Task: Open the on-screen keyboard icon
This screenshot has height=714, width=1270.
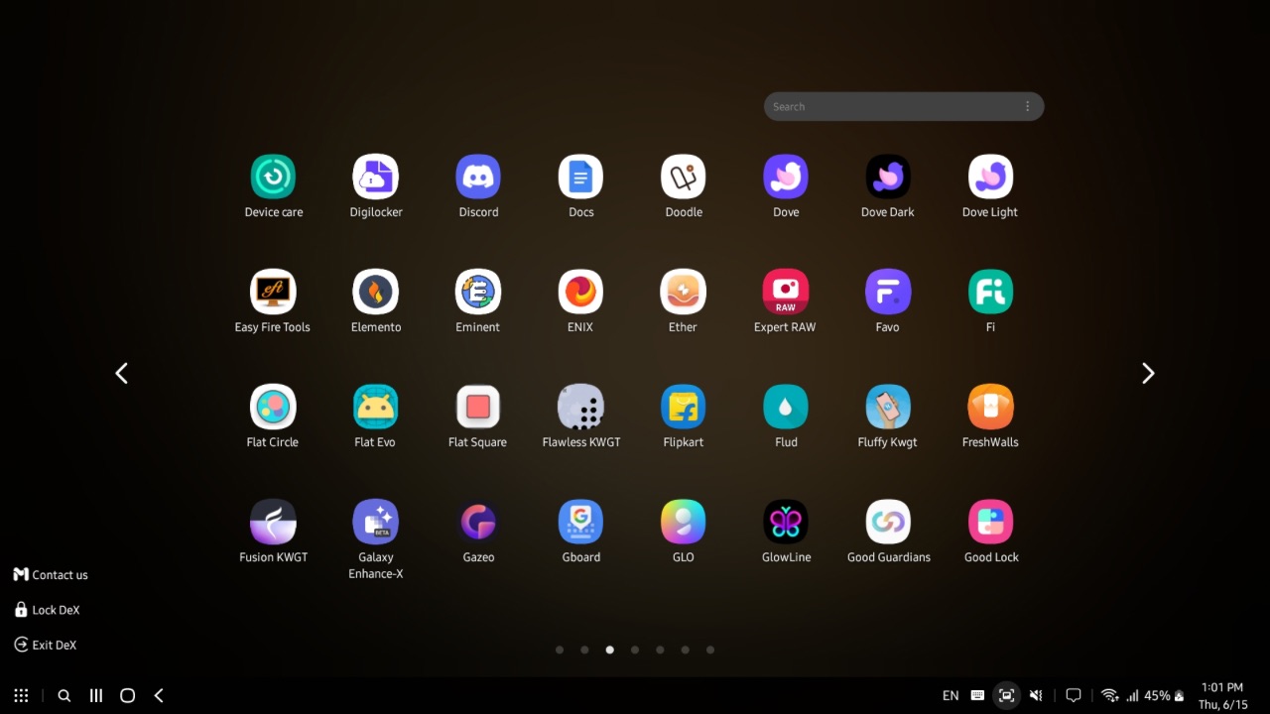Action: [x=977, y=696]
